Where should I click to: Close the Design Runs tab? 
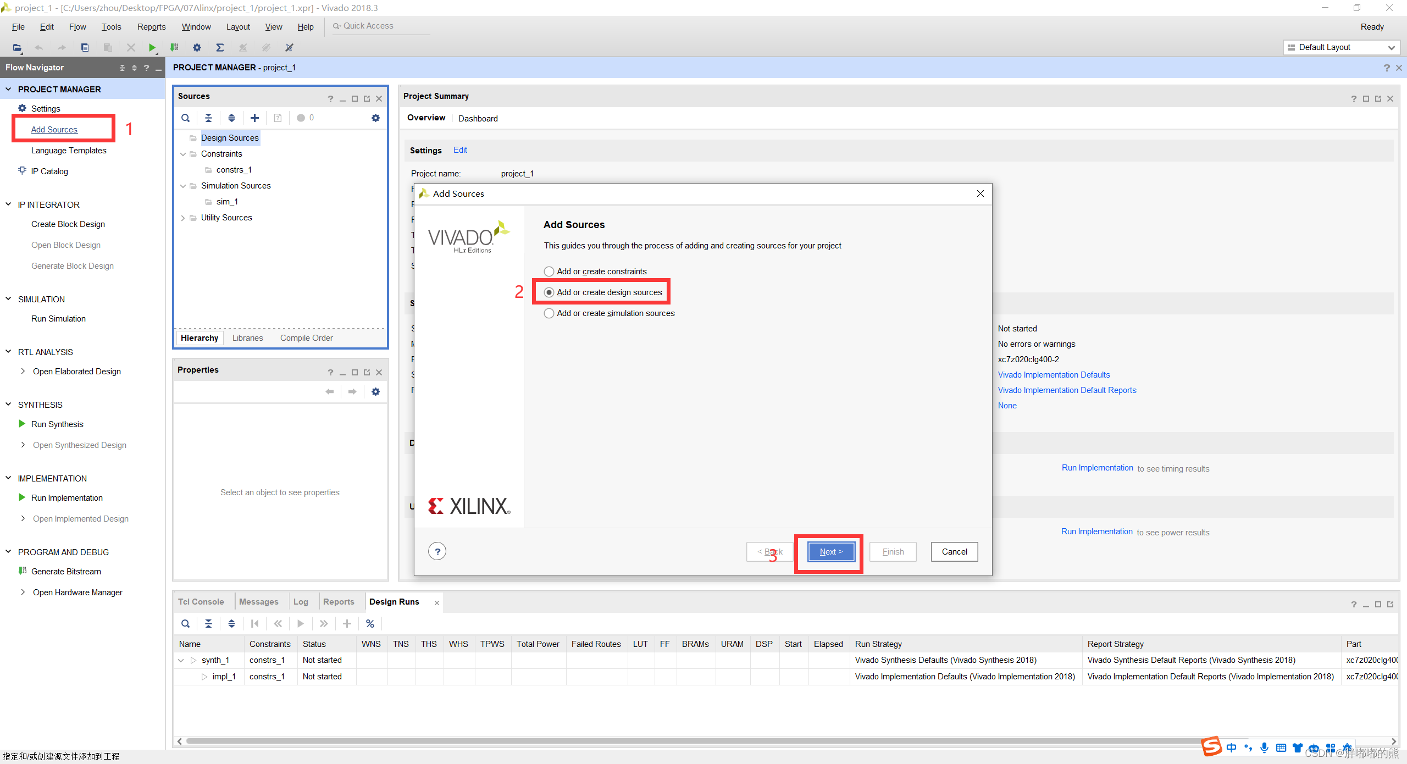coord(437,603)
